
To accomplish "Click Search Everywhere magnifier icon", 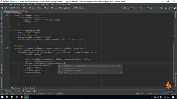I will tap(172, 8).
